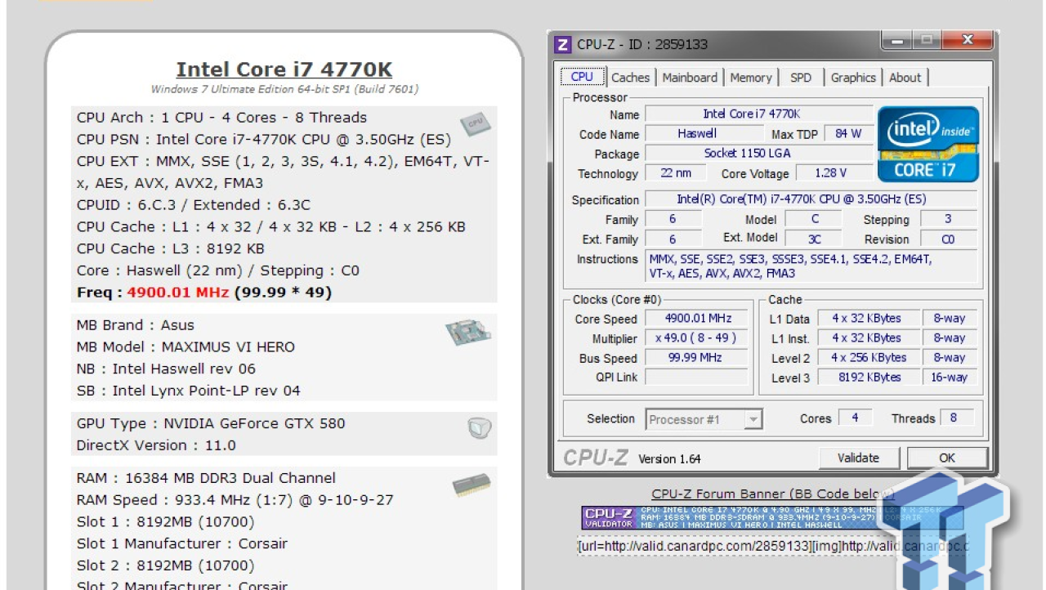Viewport: 1046px width, 590px height.
Task: Click the Technology 22 nm value
Action: [x=675, y=172]
